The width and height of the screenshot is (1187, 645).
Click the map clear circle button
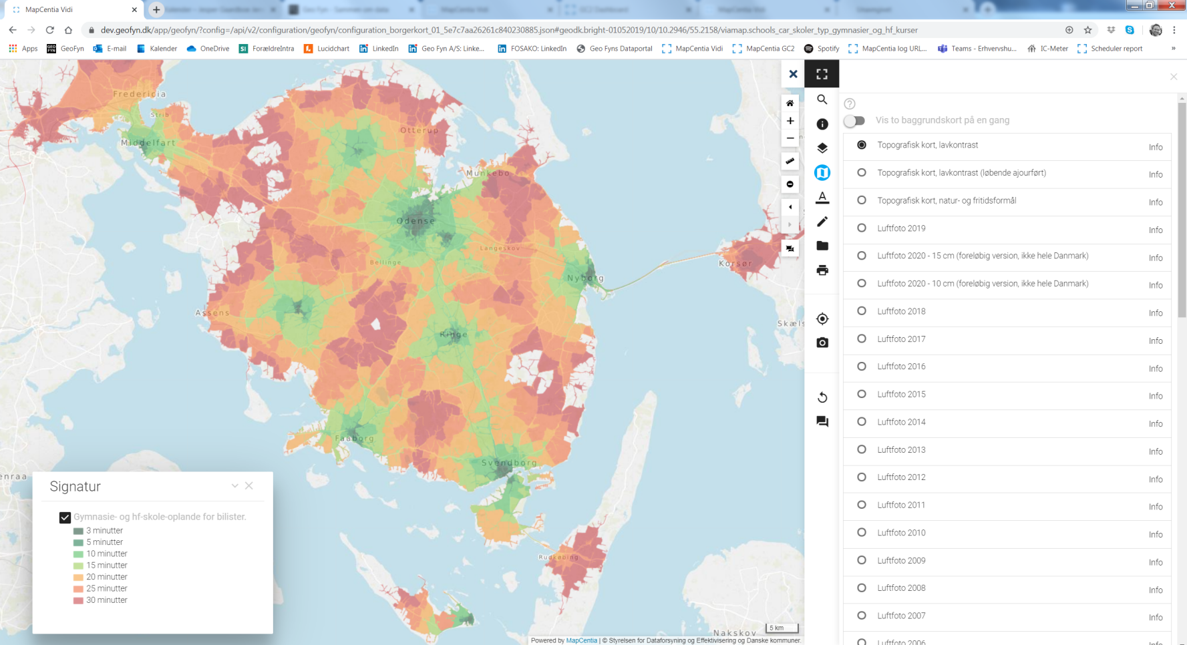pyautogui.click(x=790, y=184)
